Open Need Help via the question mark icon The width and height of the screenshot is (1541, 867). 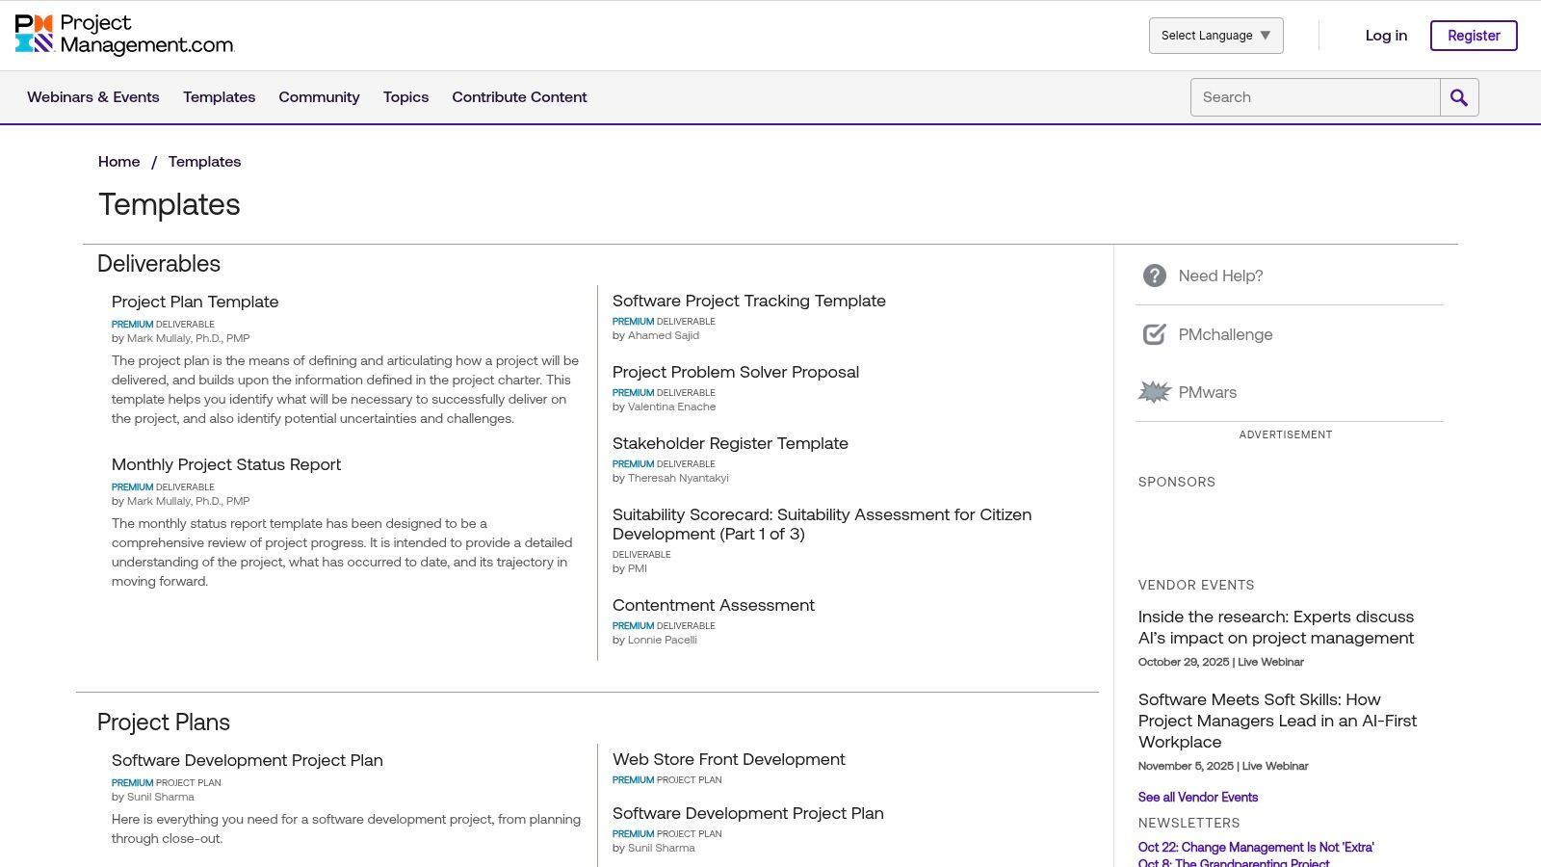pyautogui.click(x=1153, y=276)
